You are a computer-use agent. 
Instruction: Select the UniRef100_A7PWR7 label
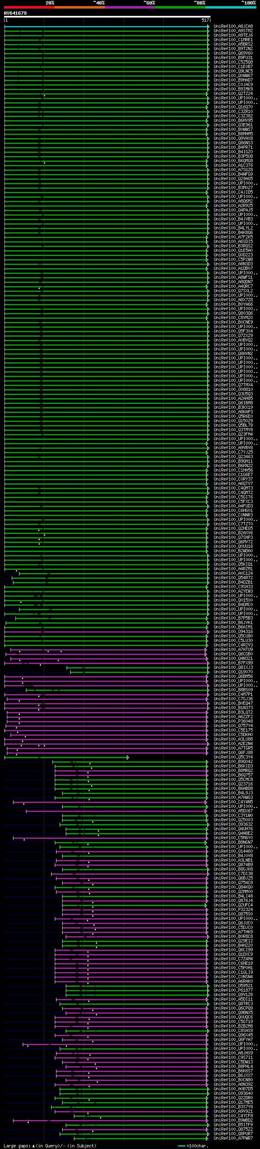[233, 1138]
